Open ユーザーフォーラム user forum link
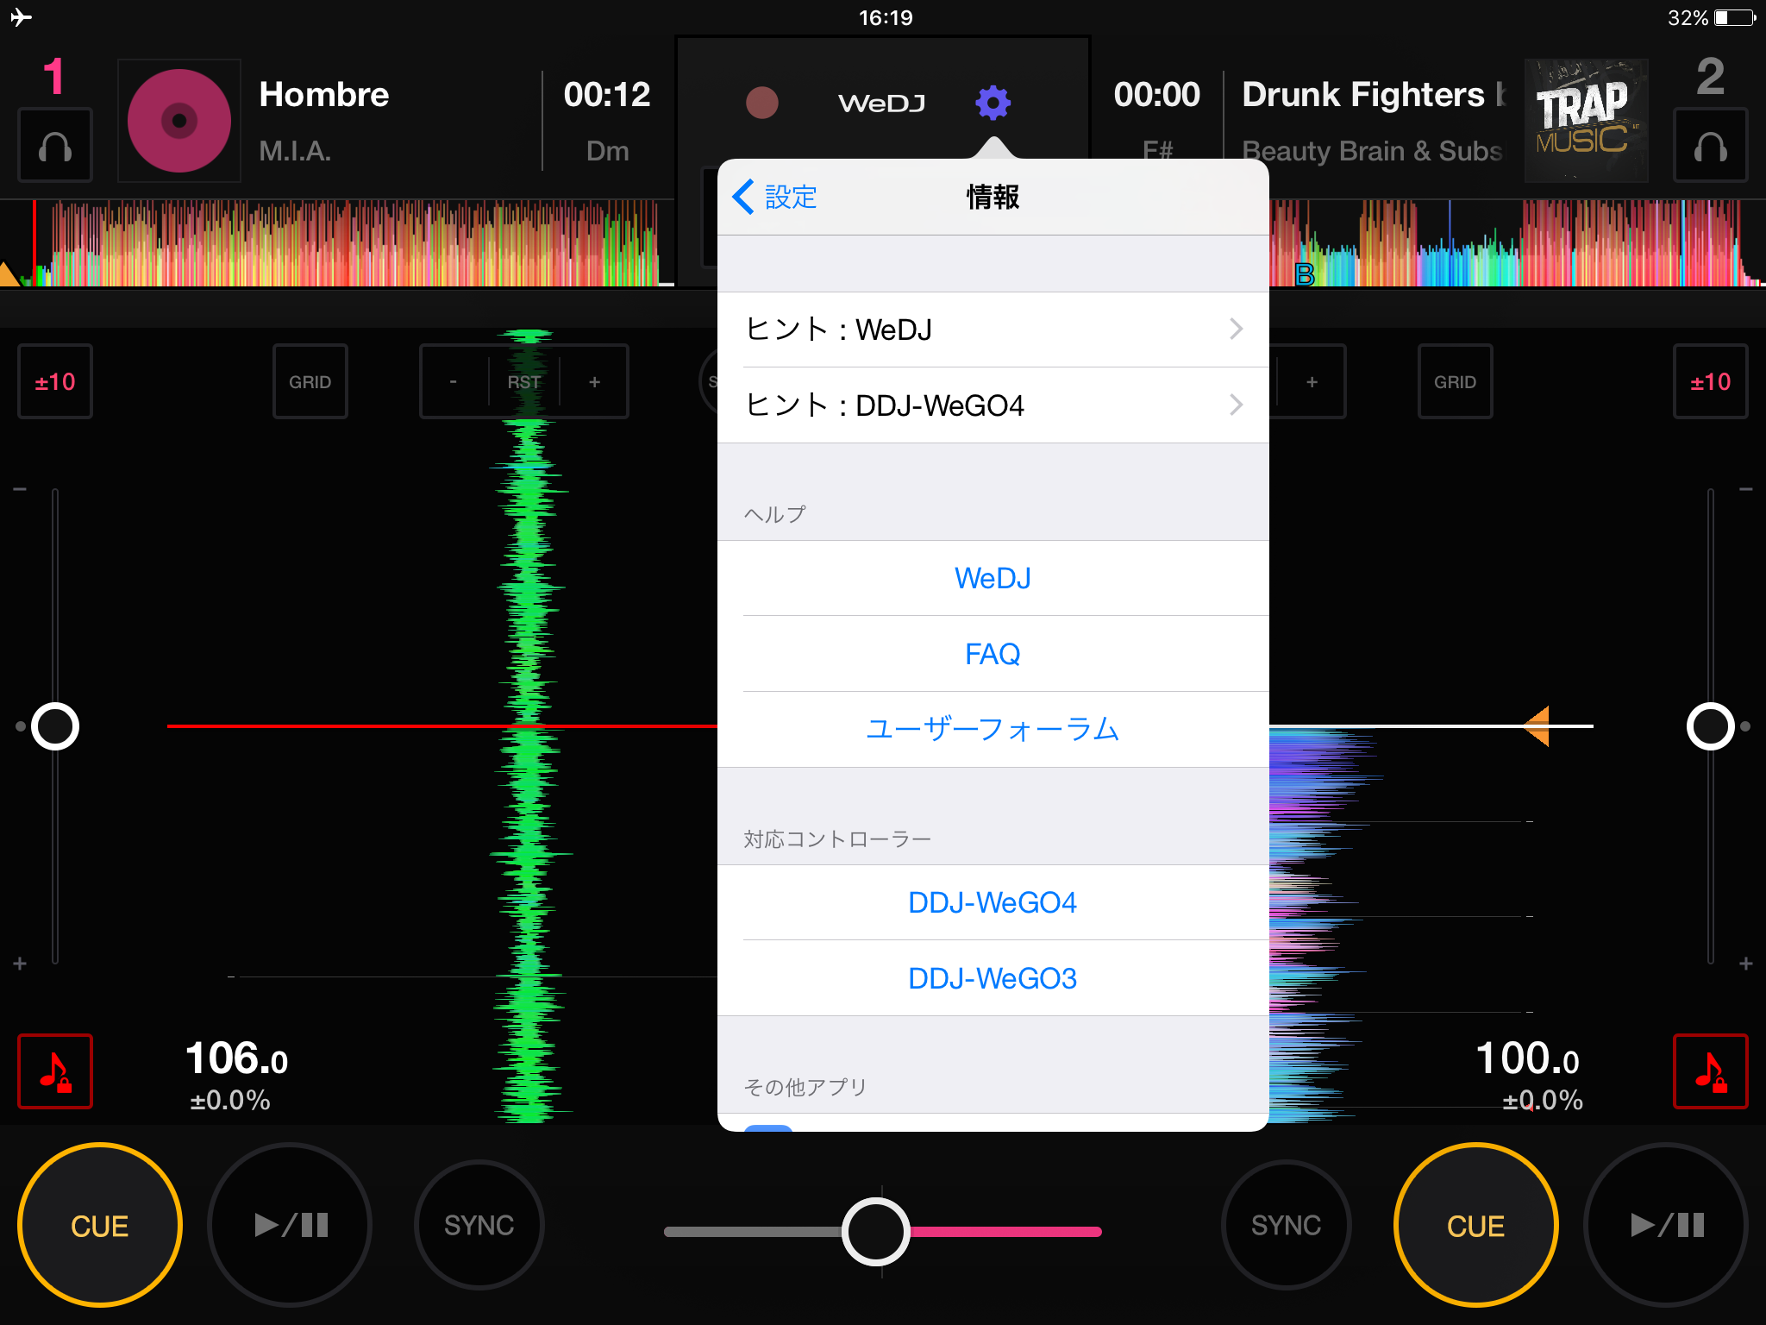This screenshot has width=1766, height=1325. [x=993, y=730]
